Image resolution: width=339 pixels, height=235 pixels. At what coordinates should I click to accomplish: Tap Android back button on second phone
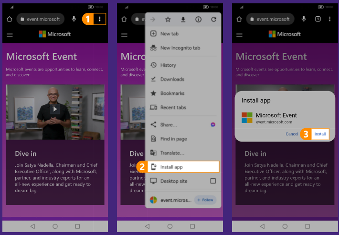coord(148,226)
